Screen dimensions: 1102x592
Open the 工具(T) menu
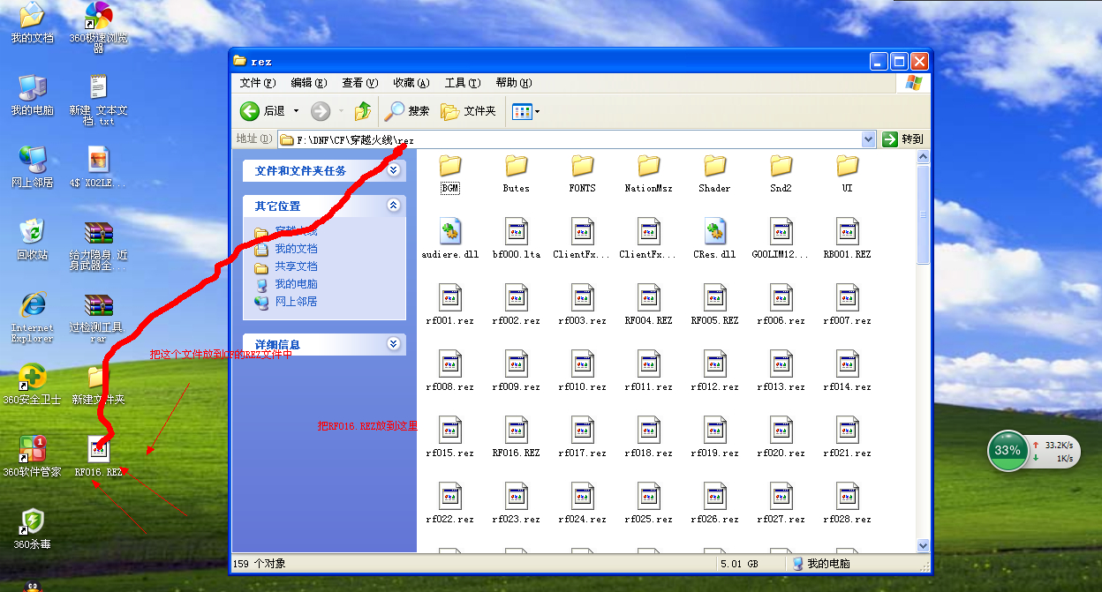pos(463,83)
